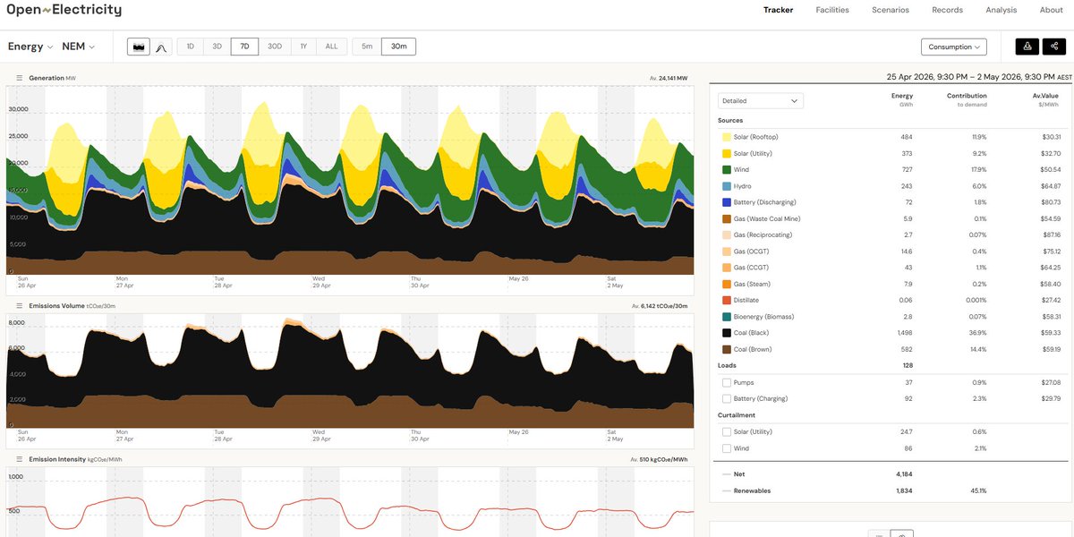1074x537 pixels.
Task: Click the Loads section heading
Action: click(x=727, y=365)
